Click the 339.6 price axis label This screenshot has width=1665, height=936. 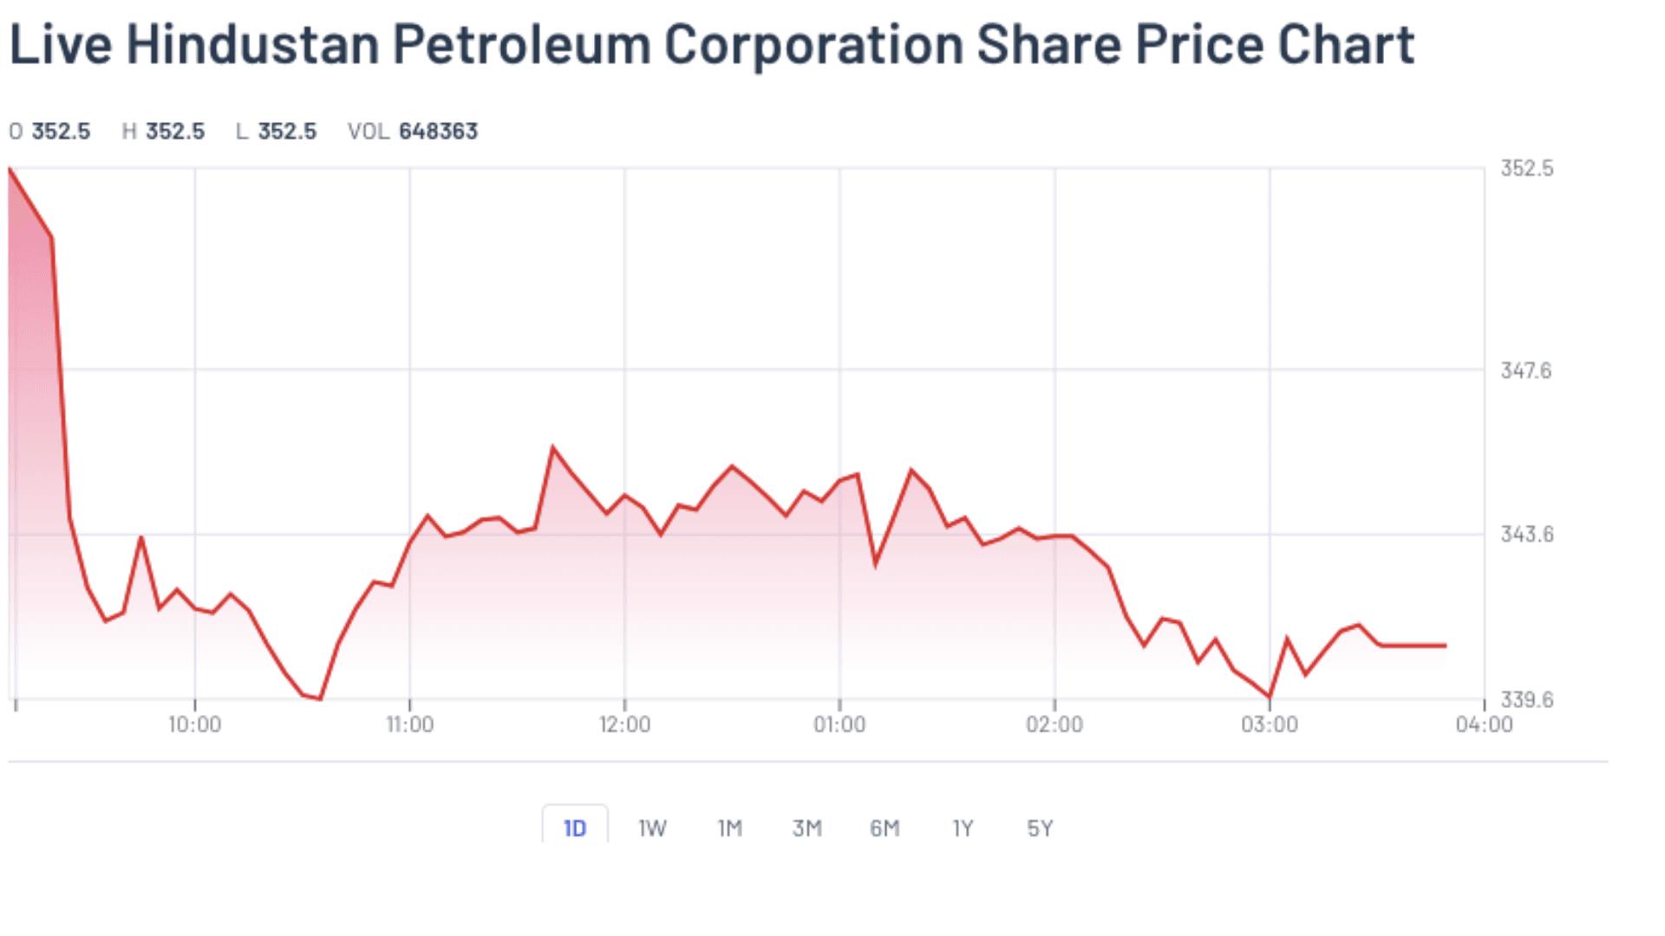[x=1526, y=699]
